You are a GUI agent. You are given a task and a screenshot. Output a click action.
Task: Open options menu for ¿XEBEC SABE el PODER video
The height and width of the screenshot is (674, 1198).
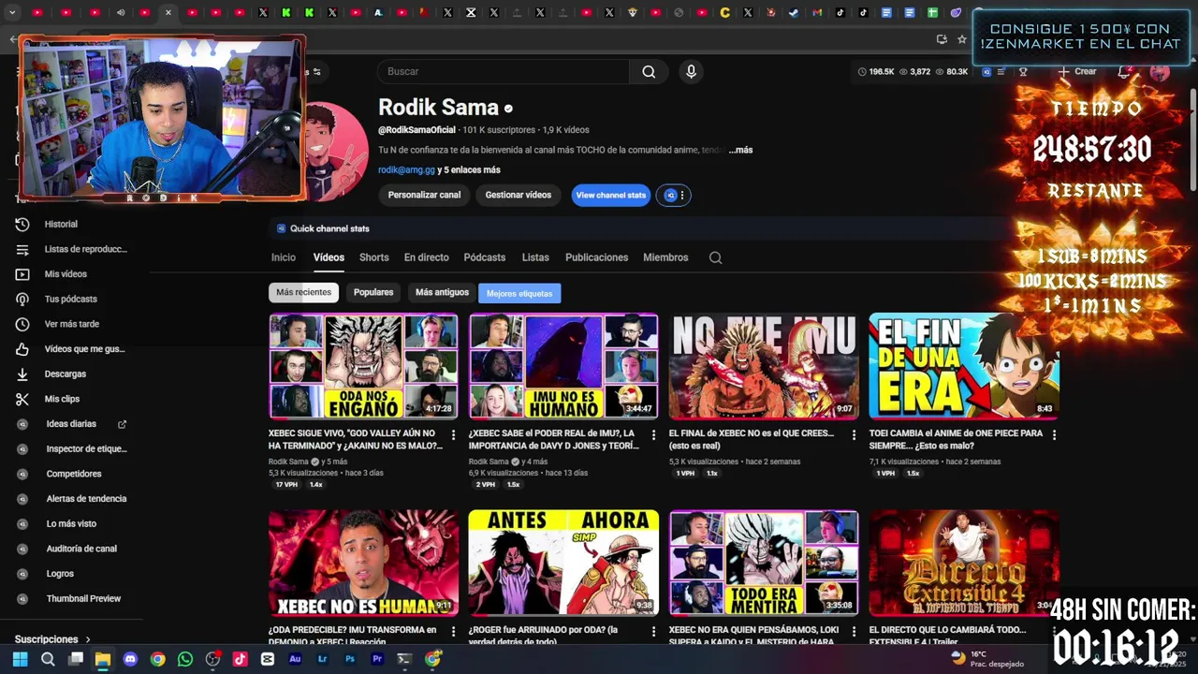(653, 435)
